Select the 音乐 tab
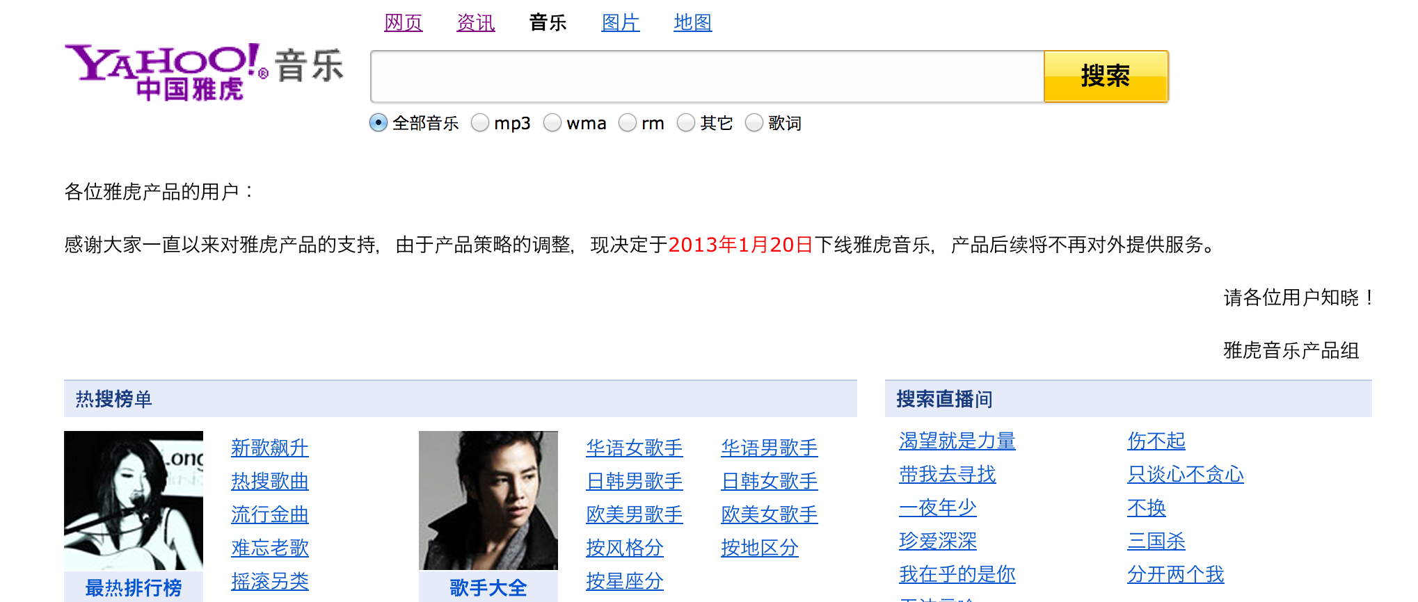The height and width of the screenshot is (602, 1418). pyautogui.click(x=548, y=22)
